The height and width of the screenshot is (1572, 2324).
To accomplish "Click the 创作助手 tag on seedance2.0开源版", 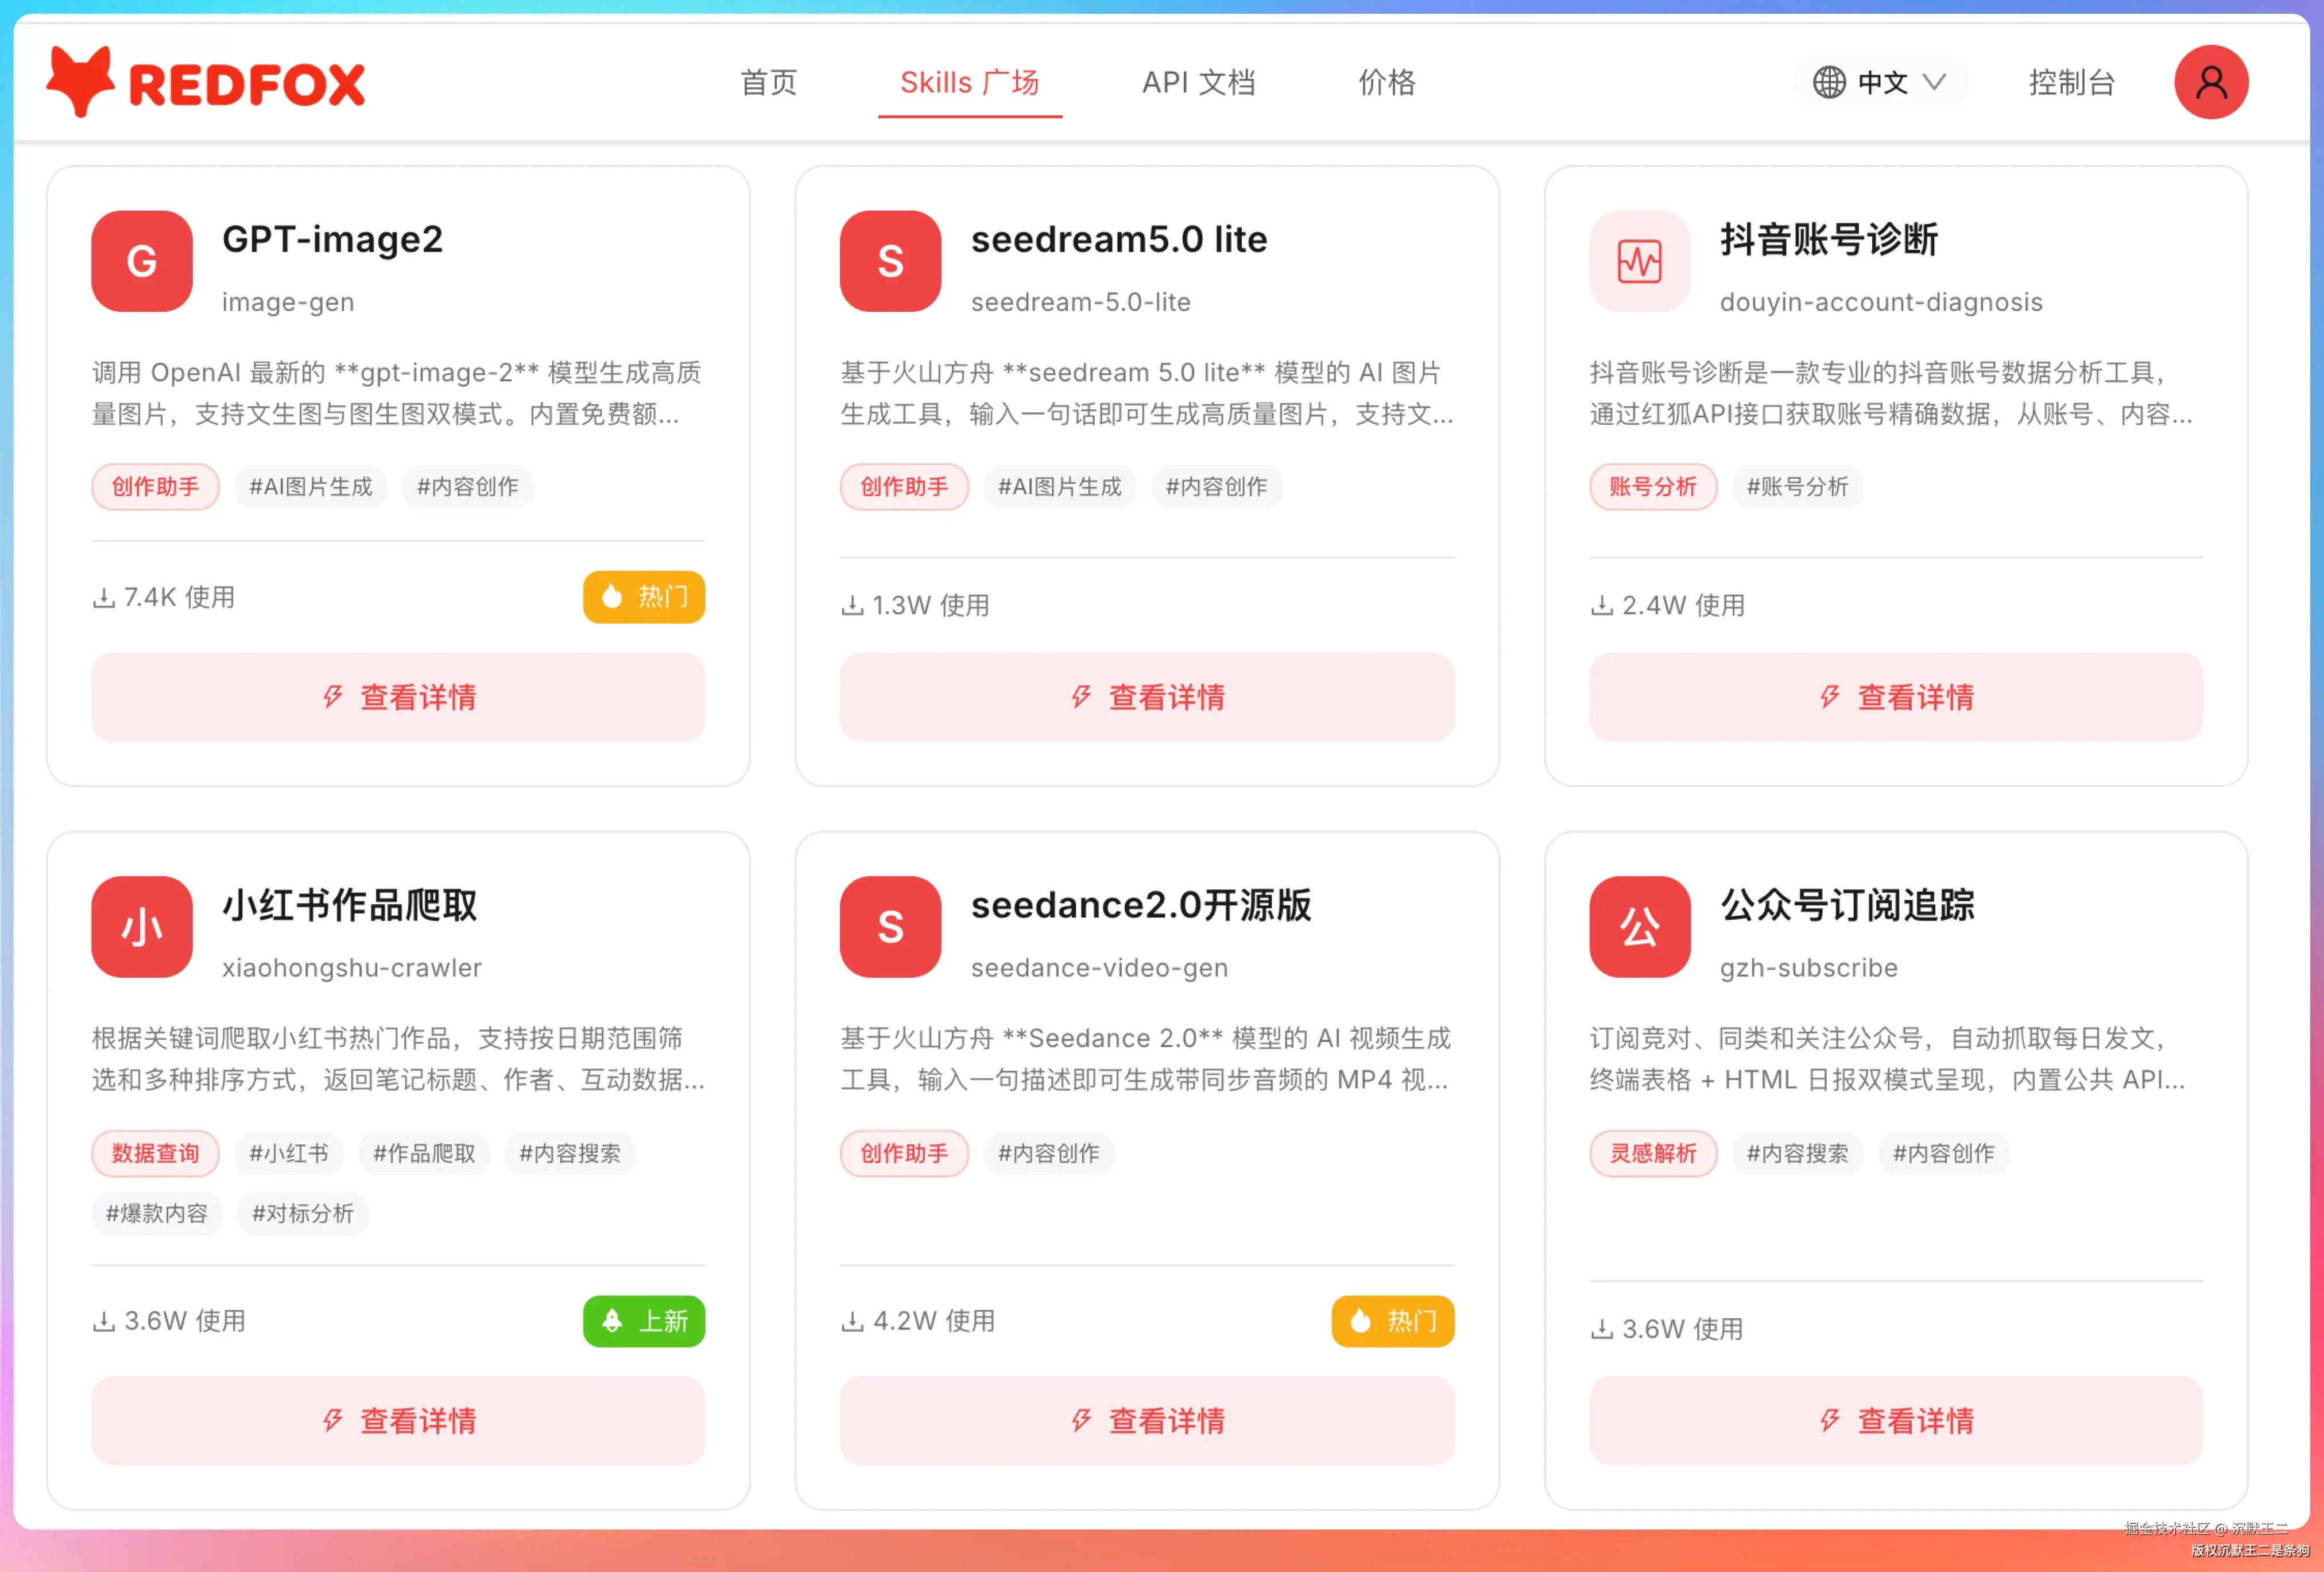I will click(x=904, y=1153).
